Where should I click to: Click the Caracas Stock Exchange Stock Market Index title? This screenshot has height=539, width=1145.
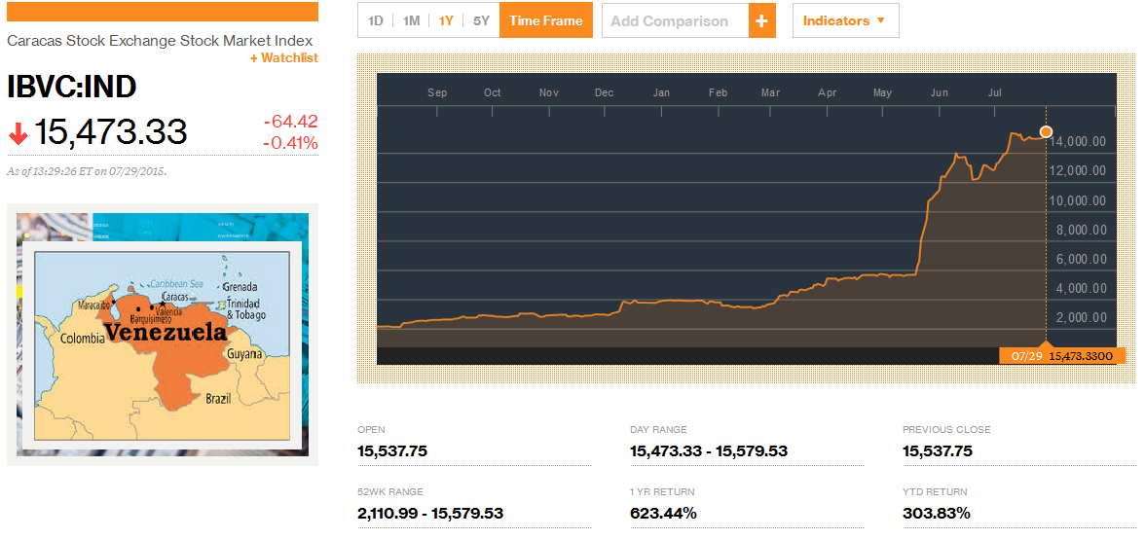160,40
